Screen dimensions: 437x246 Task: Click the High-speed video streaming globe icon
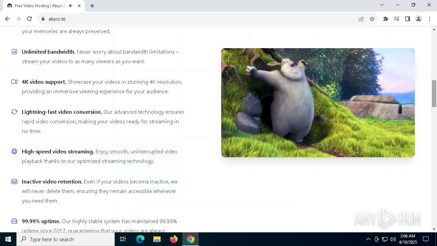point(14,151)
